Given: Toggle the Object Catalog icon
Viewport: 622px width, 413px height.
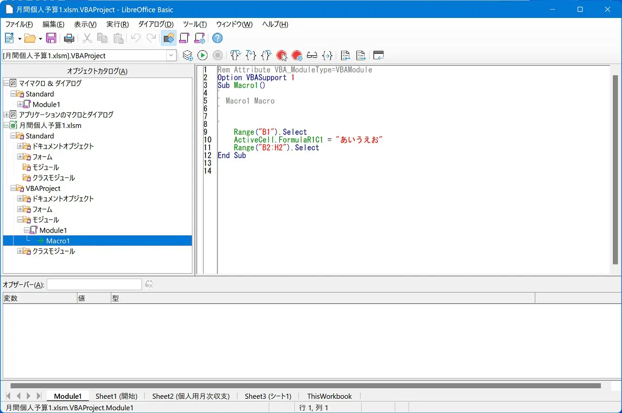Looking at the screenshot, I should (x=169, y=38).
